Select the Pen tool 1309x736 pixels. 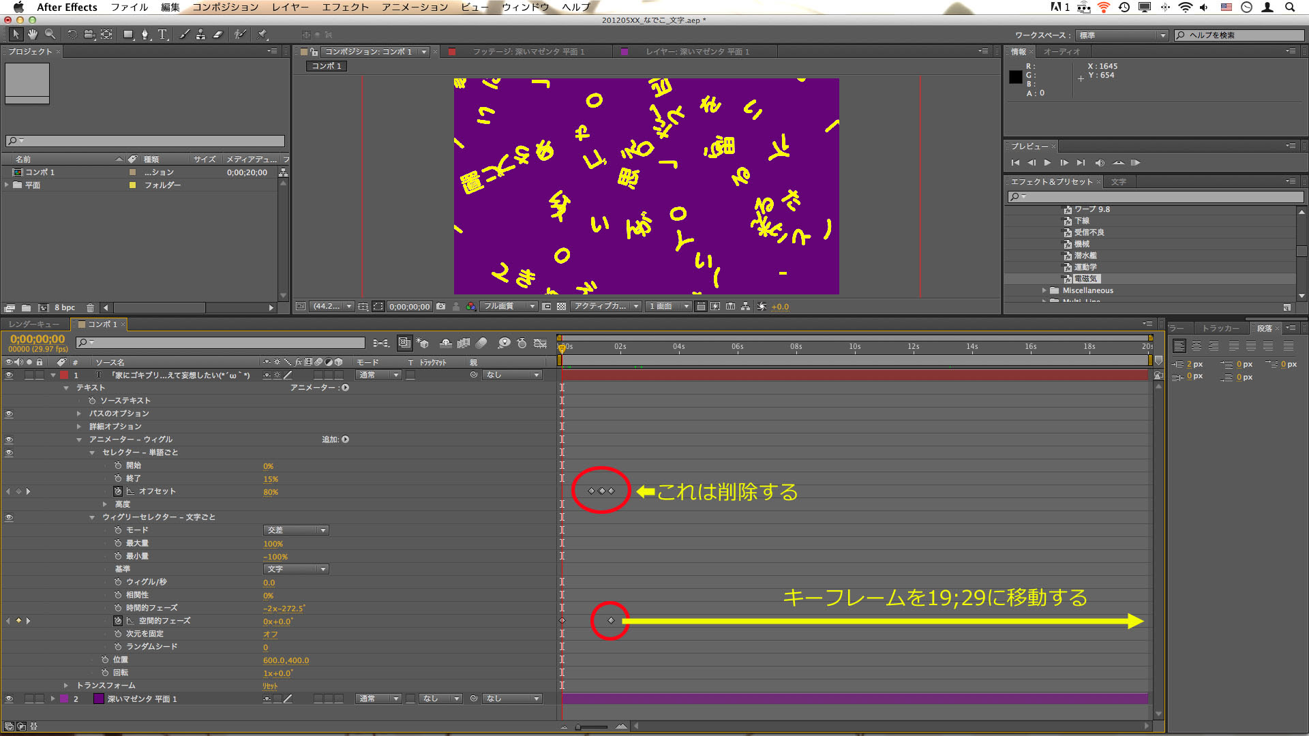145,34
